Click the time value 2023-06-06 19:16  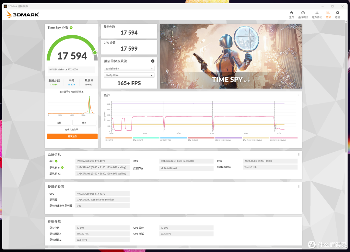pos(270,161)
